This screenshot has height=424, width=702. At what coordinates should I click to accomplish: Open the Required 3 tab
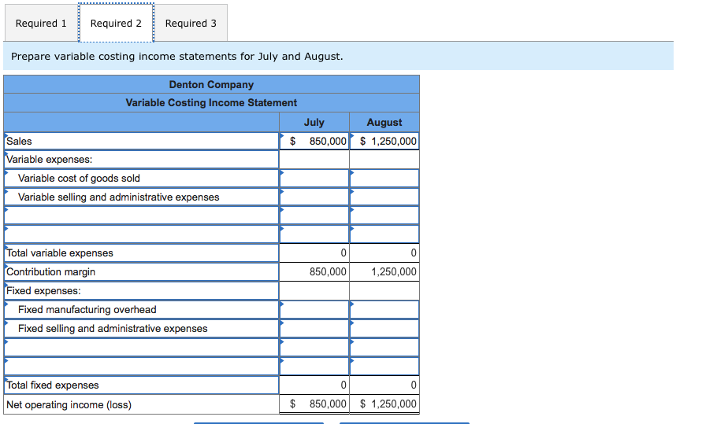pyautogui.click(x=191, y=24)
